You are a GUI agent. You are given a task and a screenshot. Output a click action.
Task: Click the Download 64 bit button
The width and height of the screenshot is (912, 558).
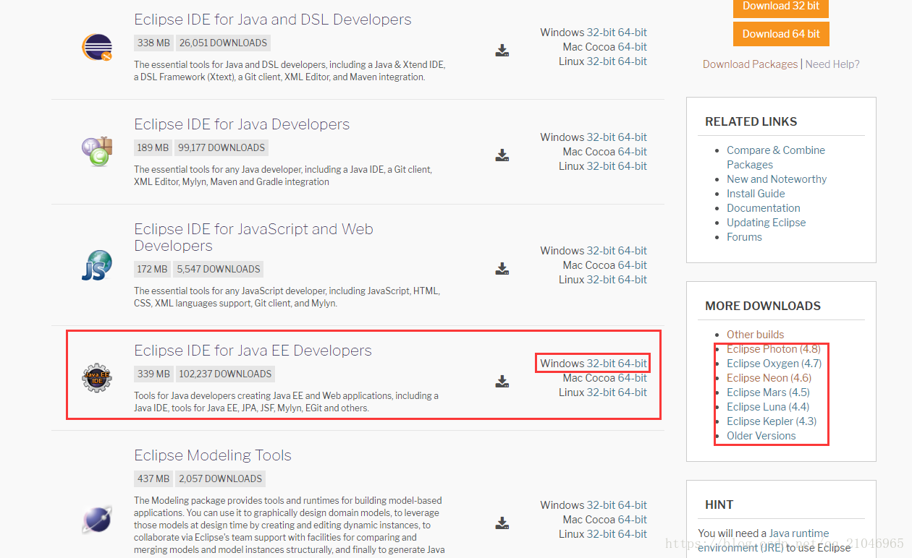pos(781,34)
